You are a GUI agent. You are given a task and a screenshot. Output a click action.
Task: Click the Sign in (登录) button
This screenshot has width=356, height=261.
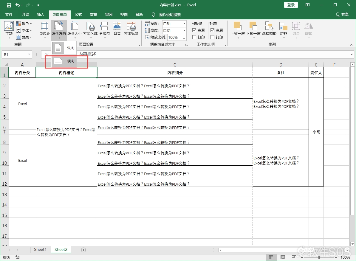291,5
